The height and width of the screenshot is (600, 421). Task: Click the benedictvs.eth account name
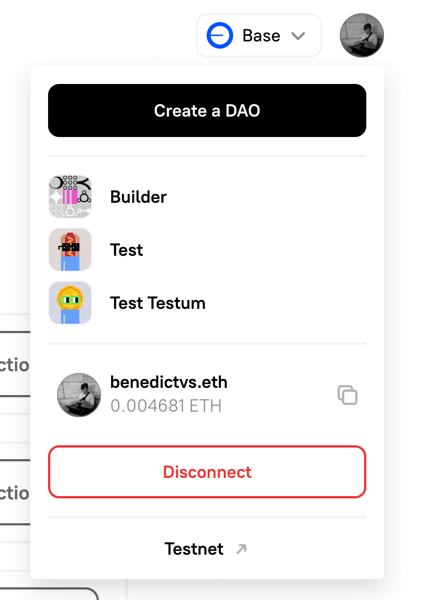click(x=169, y=382)
